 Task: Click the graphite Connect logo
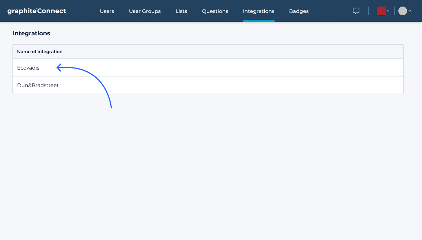click(x=36, y=11)
